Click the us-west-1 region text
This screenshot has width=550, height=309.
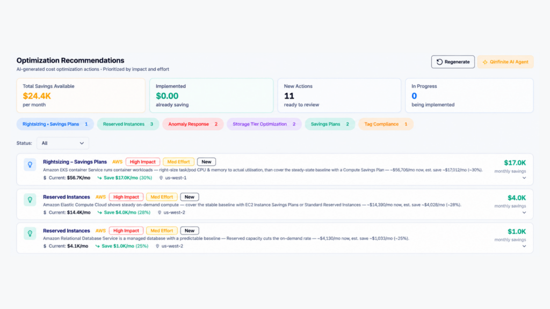click(176, 178)
